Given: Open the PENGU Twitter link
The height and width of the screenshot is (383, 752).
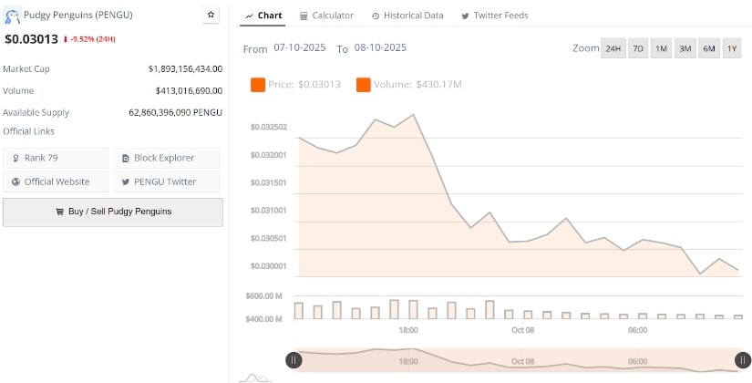Looking at the screenshot, I should (166, 181).
